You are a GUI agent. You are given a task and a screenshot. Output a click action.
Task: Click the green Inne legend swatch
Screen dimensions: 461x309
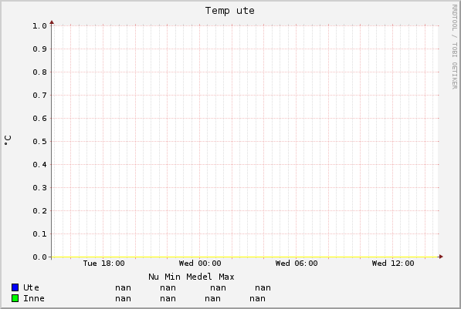15,298
